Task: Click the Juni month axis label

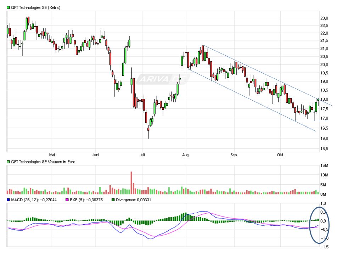Action: [x=96, y=155]
